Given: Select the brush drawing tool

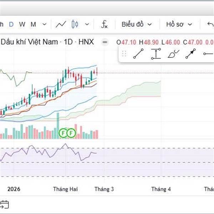Looking at the screenshot, I should coord(173,54).
